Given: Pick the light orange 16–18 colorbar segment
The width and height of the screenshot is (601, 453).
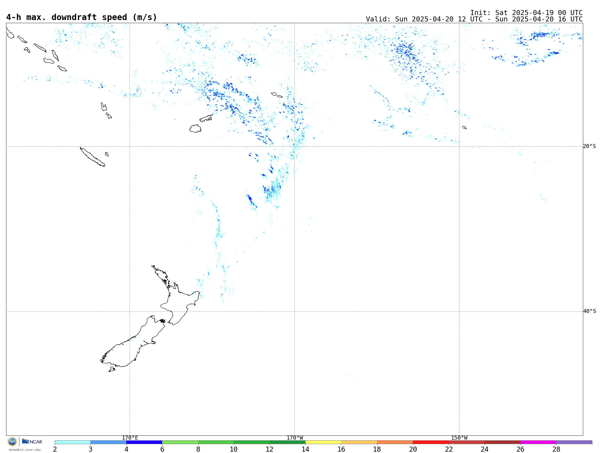Looking at the screenshot, I should click(359, 442).
